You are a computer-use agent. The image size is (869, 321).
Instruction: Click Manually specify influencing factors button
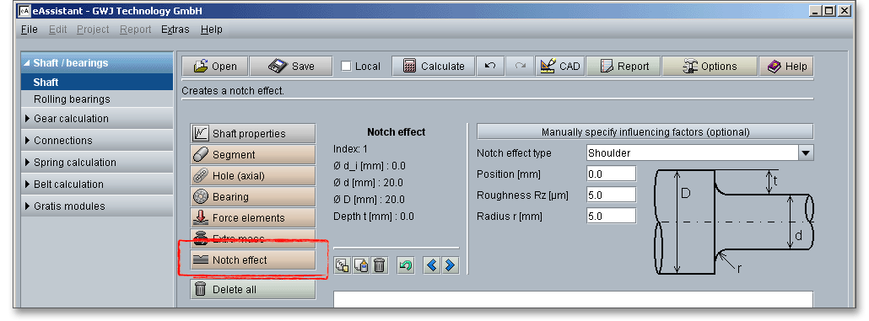tap(645, 131)
